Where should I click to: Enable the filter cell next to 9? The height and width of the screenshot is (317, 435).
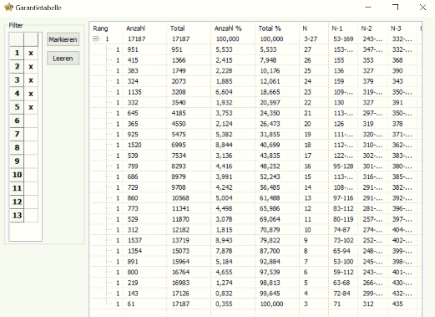[31, 161]
